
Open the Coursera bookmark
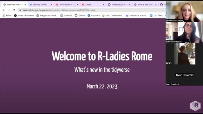94,16
